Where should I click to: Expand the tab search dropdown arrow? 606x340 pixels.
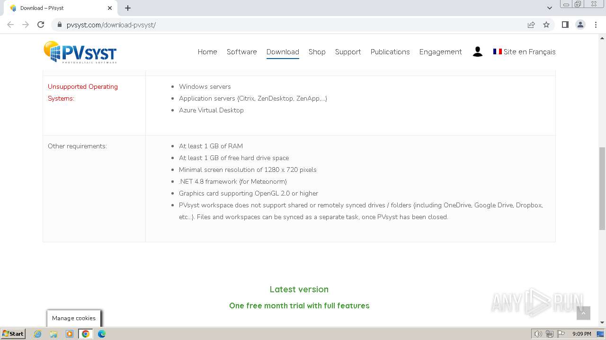pyautogui.click(x=550, y=8)
